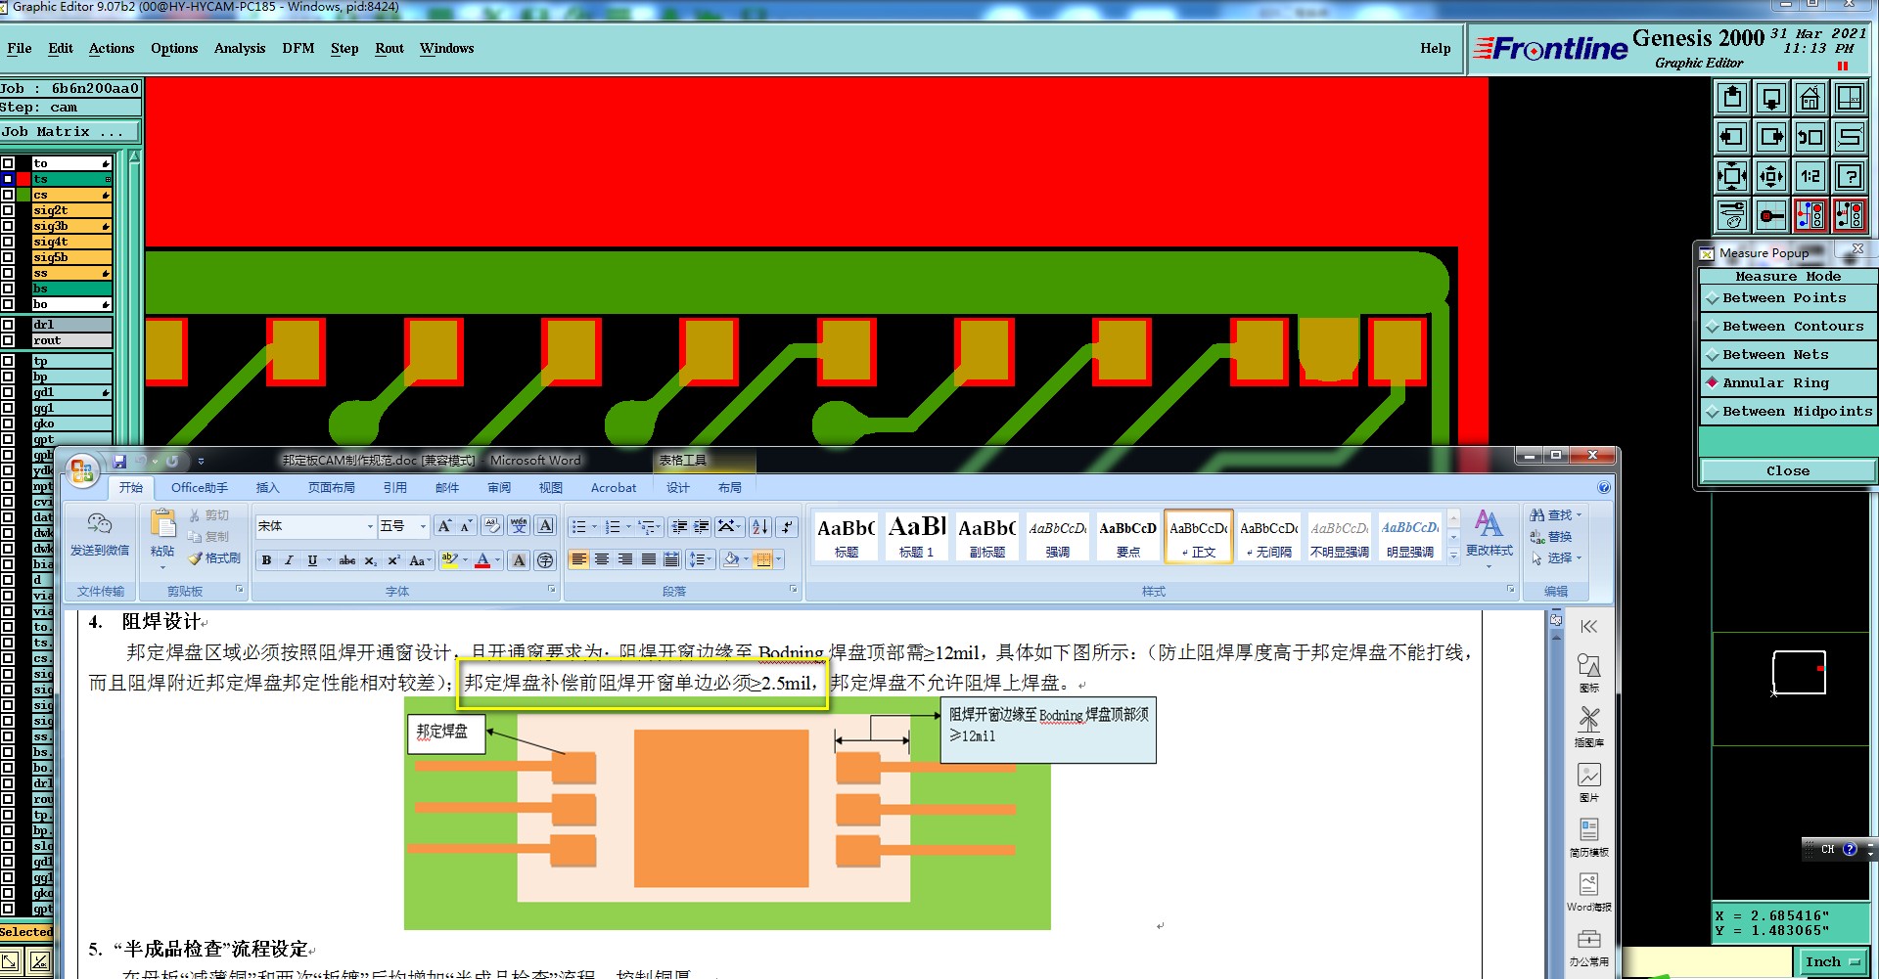Image resolution: width=1879 pixels, height=979 pixels.
Task: Open the Genesis Actions menu
Action: click(112, 49)
